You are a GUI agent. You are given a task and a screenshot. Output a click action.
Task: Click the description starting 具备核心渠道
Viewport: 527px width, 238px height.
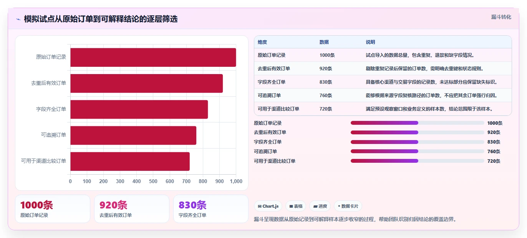click(432, 82)
